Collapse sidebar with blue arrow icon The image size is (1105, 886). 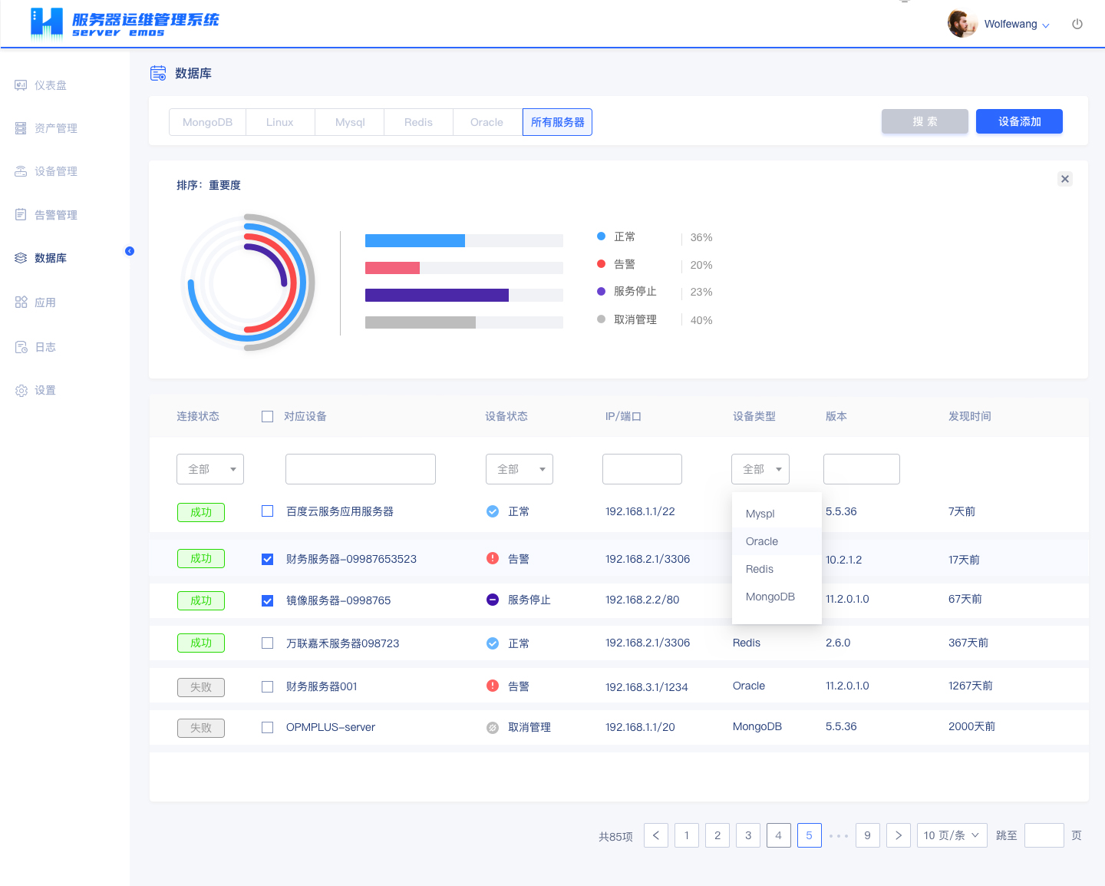130,251
